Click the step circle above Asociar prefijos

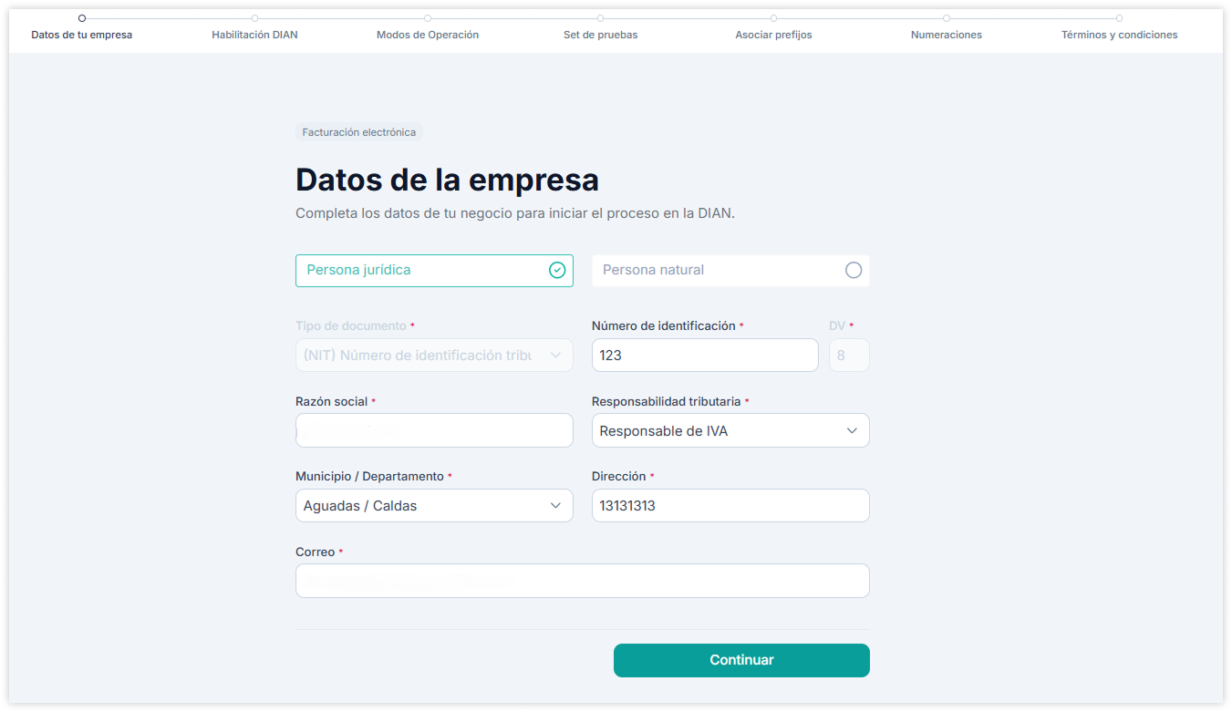click(x=773, y=18)
